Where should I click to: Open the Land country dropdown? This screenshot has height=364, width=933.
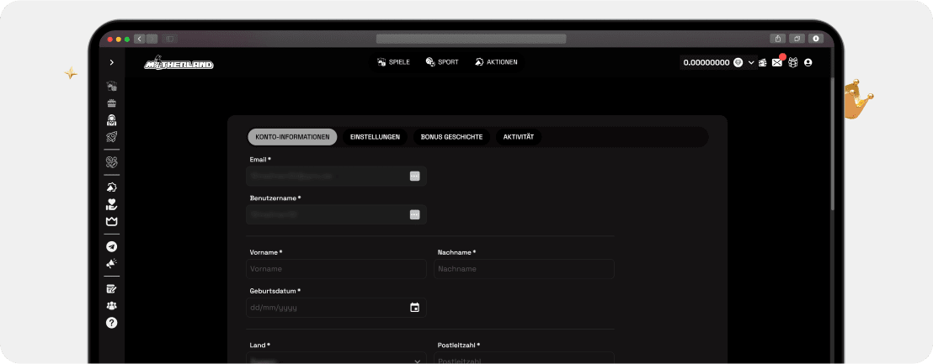[336, 361]
